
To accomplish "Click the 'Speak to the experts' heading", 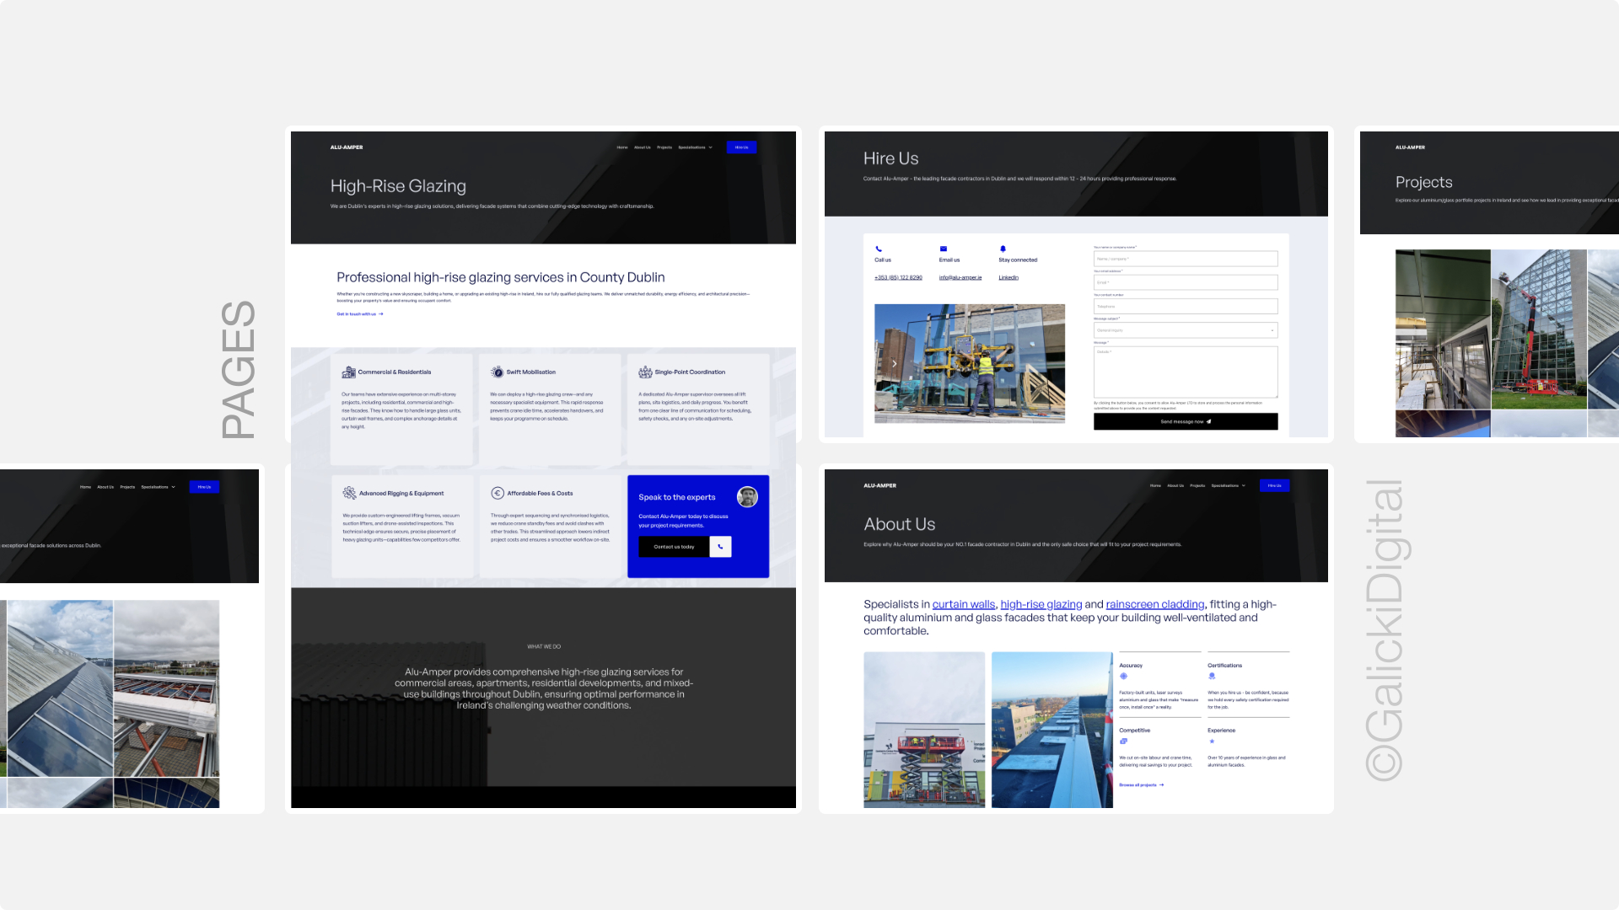I will point(677,497).
